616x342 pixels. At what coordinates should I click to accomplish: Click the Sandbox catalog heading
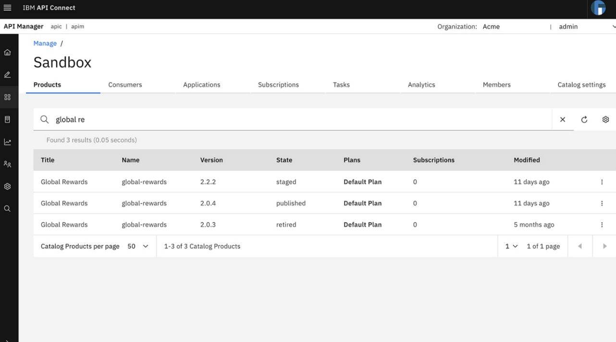62,62
